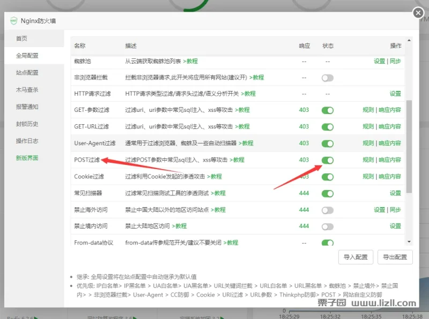This screenshot has height=319, width=429.
Task: Click the Nginx防火墙 shield logo icon
Action: tap(13, 21)
